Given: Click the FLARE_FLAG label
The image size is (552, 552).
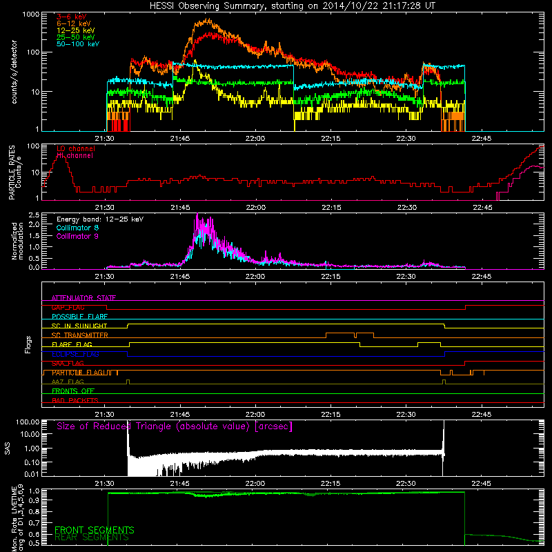Looking at the screenshot, I should (72, 344).
